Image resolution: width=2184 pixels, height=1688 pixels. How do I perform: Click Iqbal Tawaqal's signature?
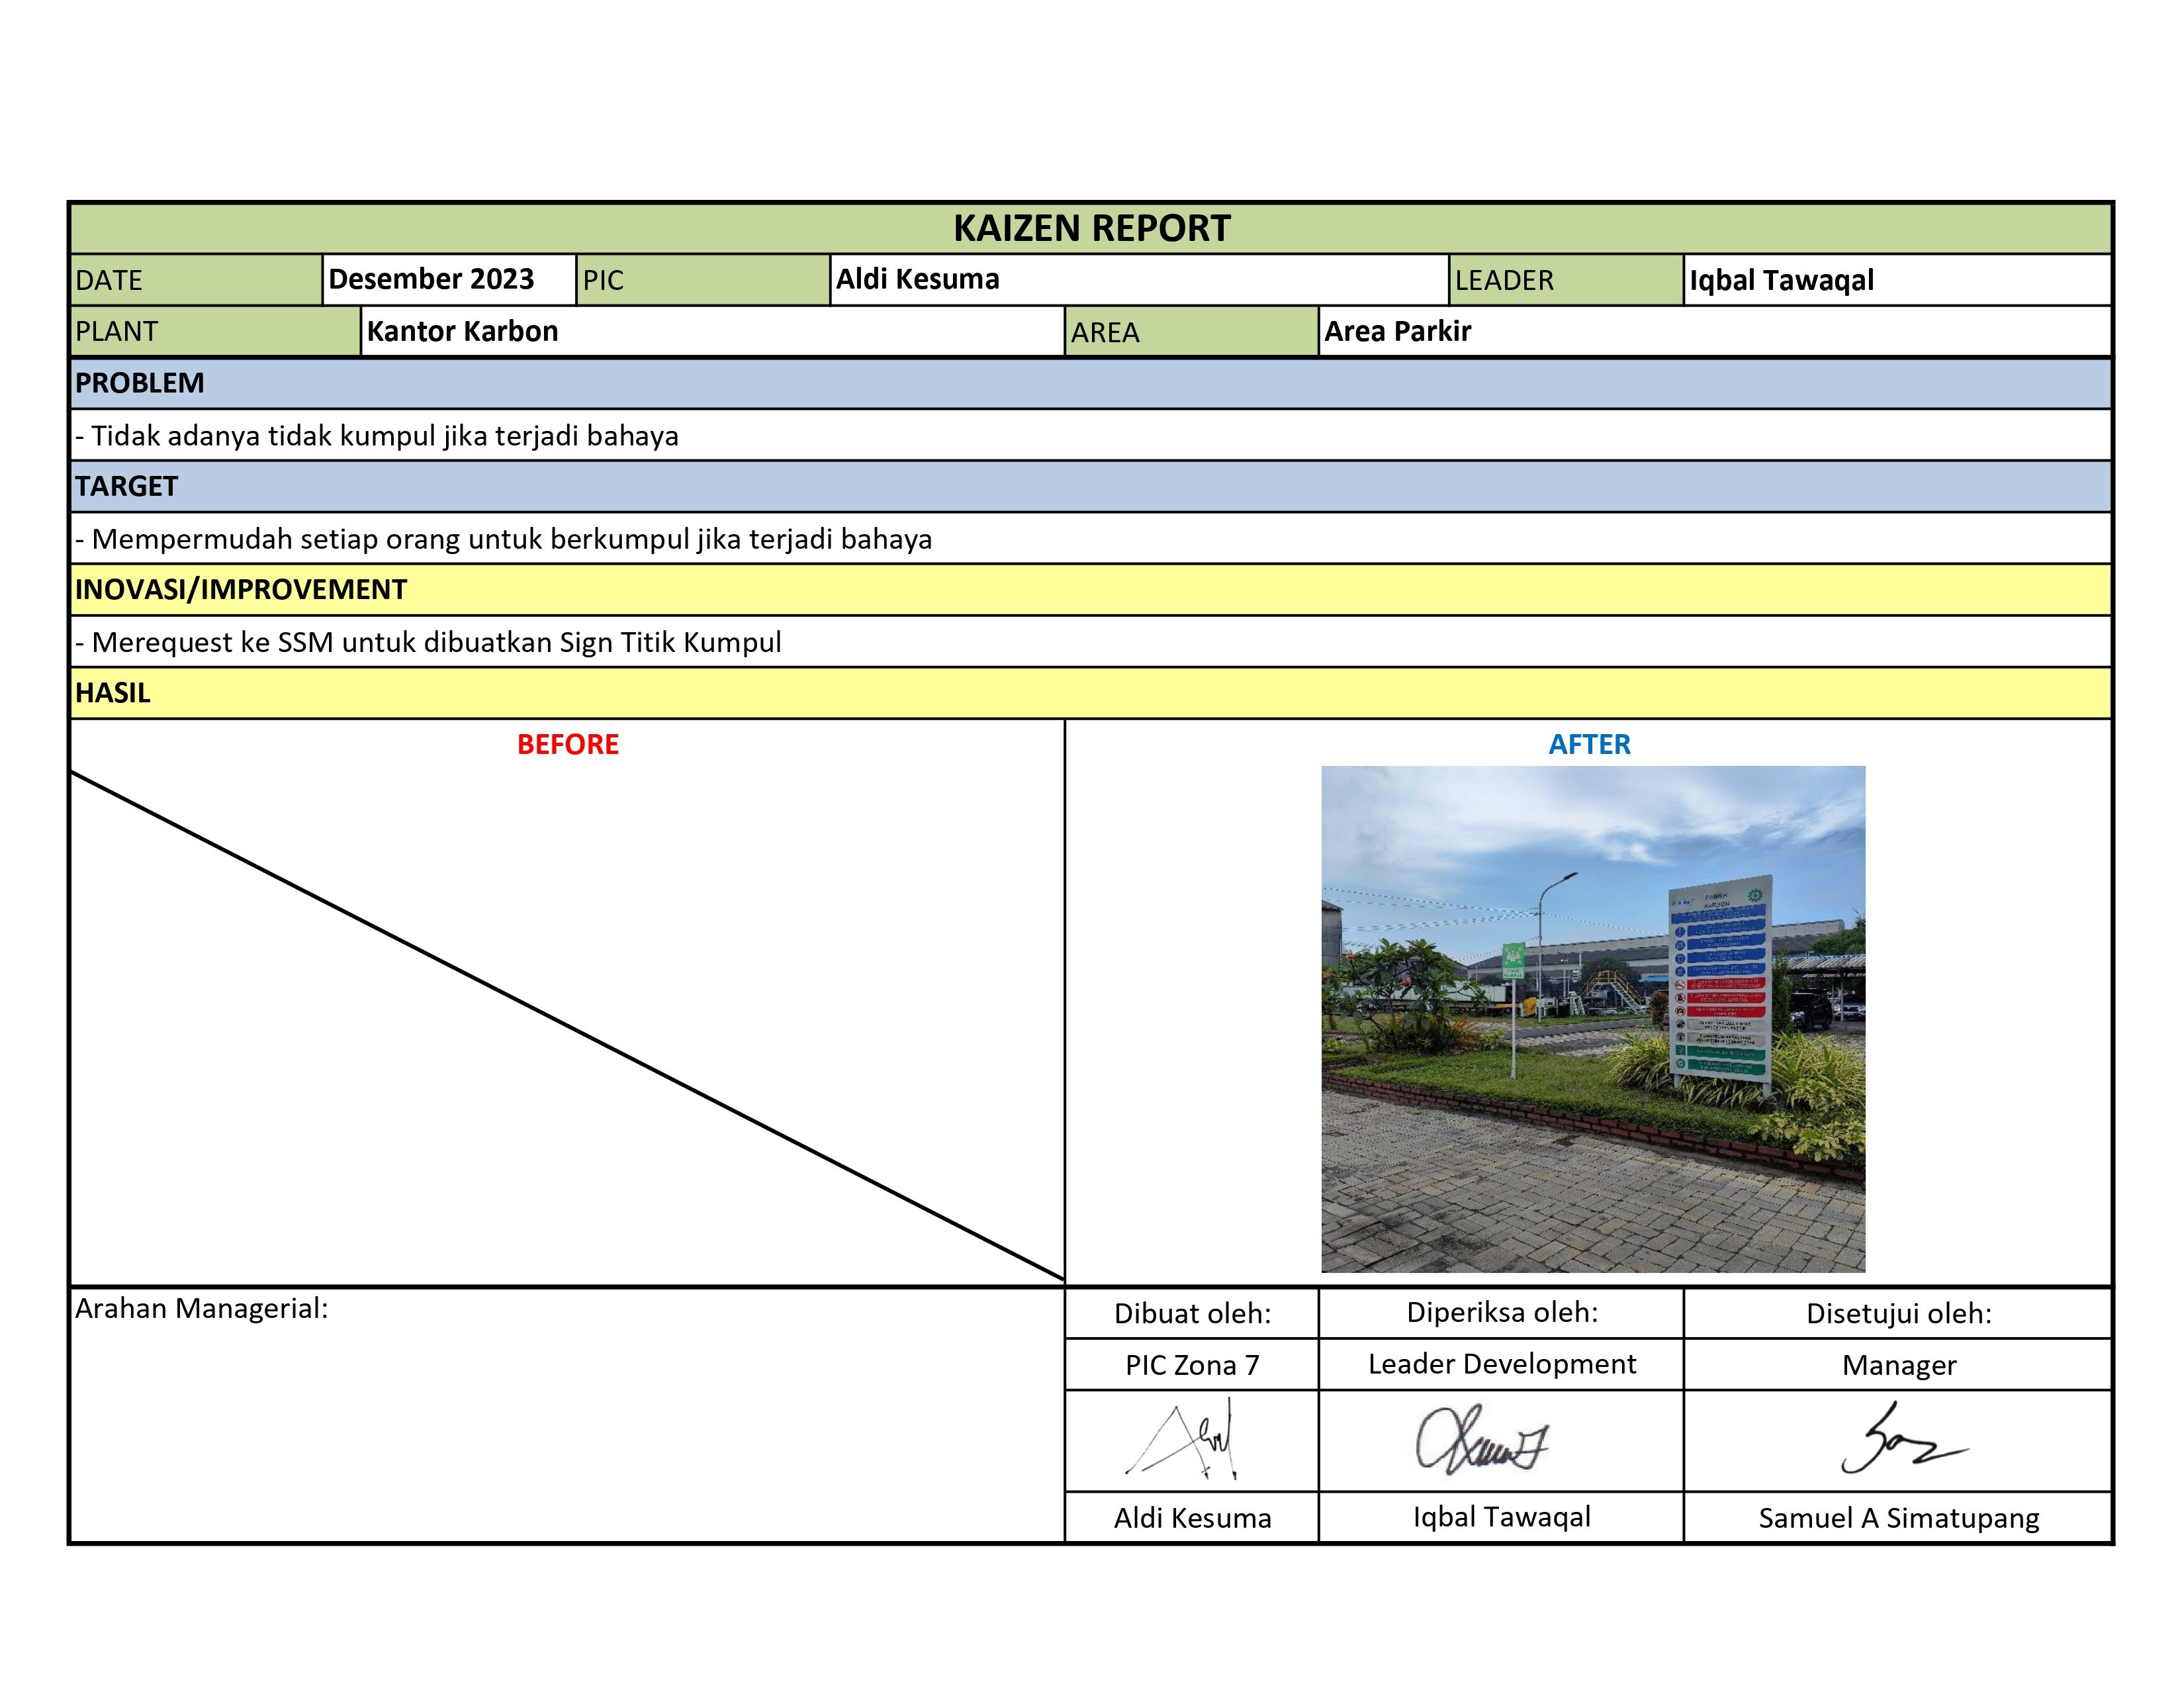(x=1482, y=1440)
